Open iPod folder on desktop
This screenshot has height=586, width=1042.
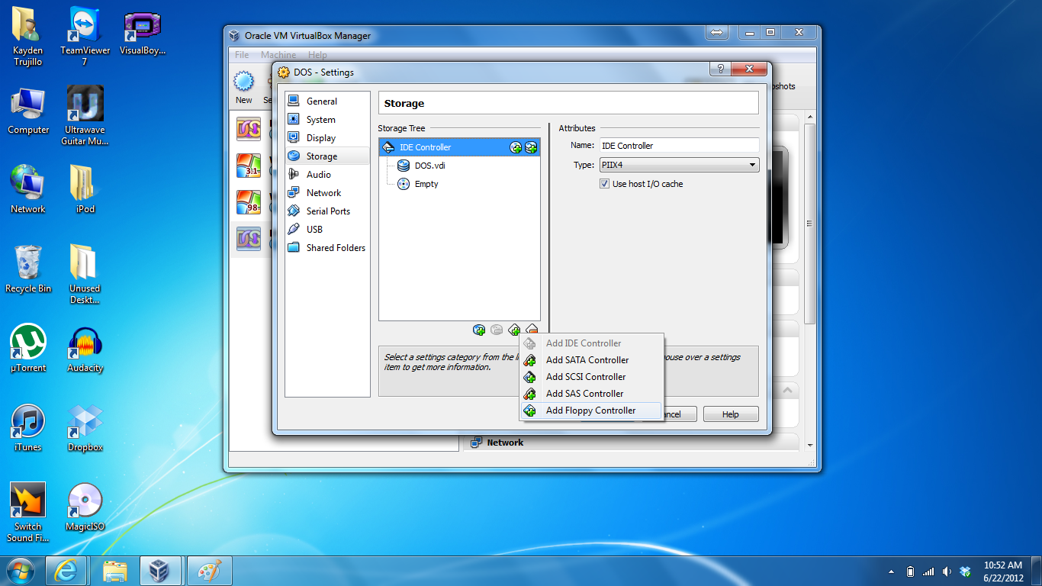point(85,191)
